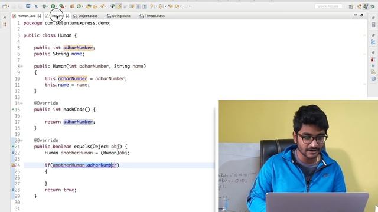Toggle Skip All Breakpoints in toolbar
The height and width of the screenshot is (212, 378).
36,6
